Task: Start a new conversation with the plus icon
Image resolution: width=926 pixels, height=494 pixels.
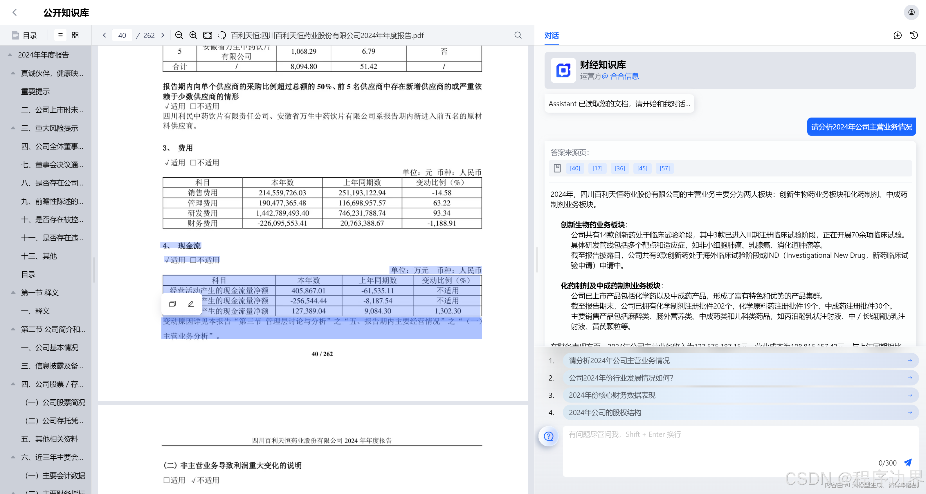Action: (897, 35)
